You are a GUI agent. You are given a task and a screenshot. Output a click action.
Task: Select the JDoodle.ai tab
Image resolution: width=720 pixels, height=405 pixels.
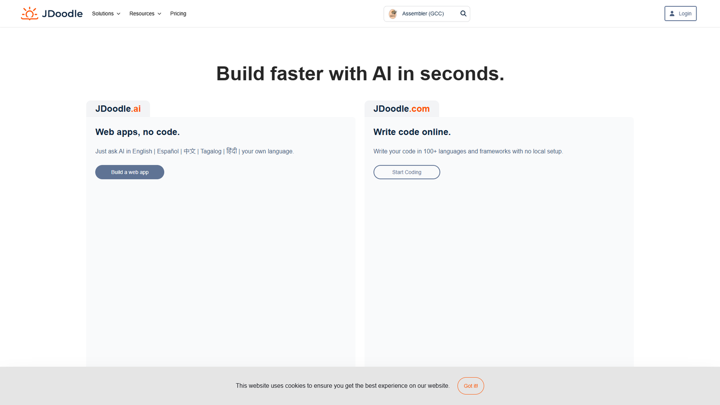[118, 108]
